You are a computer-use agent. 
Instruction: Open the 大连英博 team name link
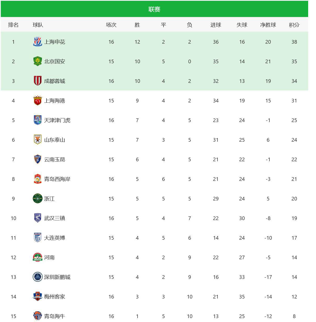54,238
